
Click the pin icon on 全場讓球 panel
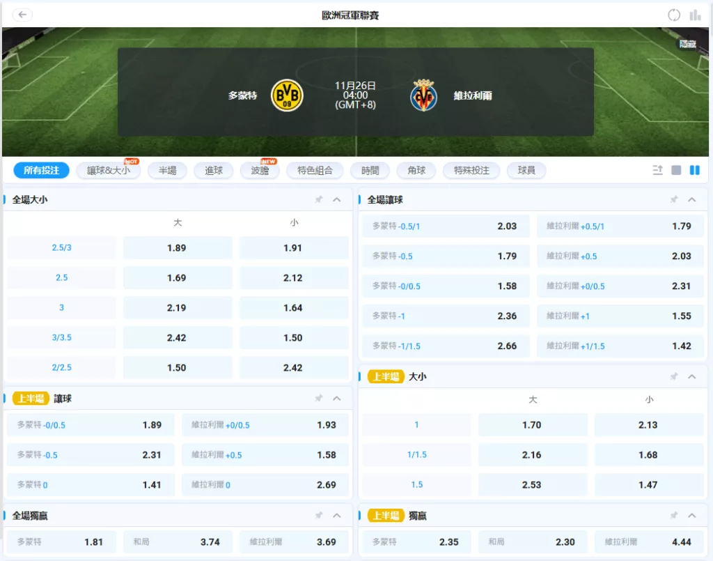(x=674, y=199)
